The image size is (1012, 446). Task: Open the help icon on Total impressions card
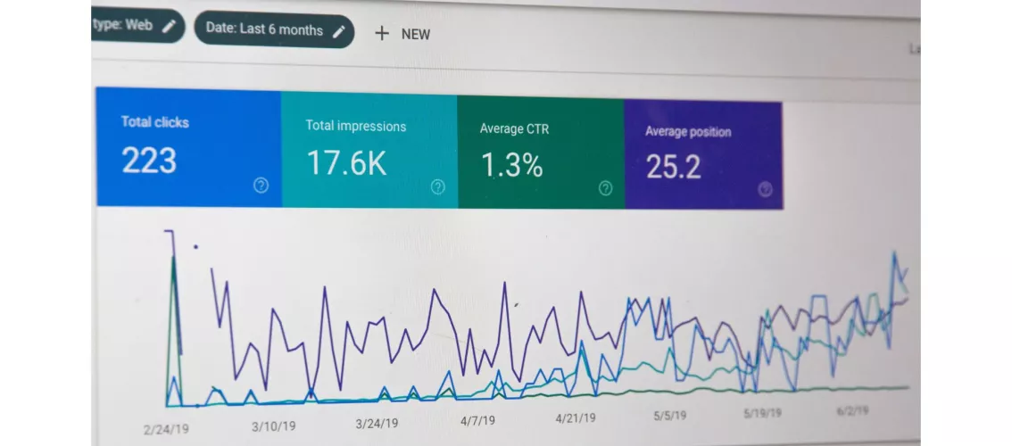[437, 186]
